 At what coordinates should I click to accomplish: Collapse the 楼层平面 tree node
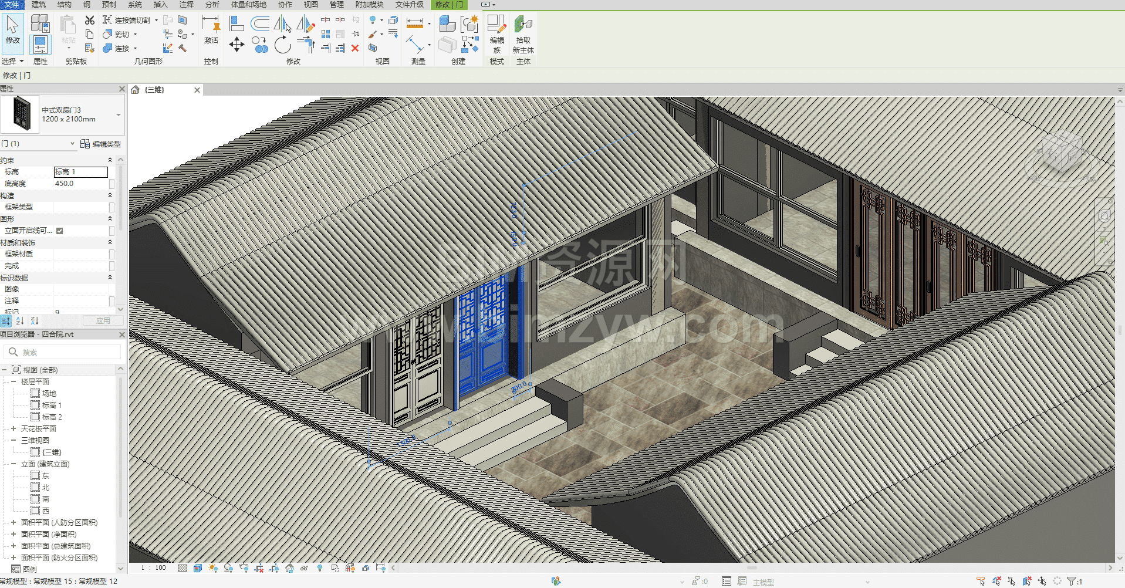point(13,381)
